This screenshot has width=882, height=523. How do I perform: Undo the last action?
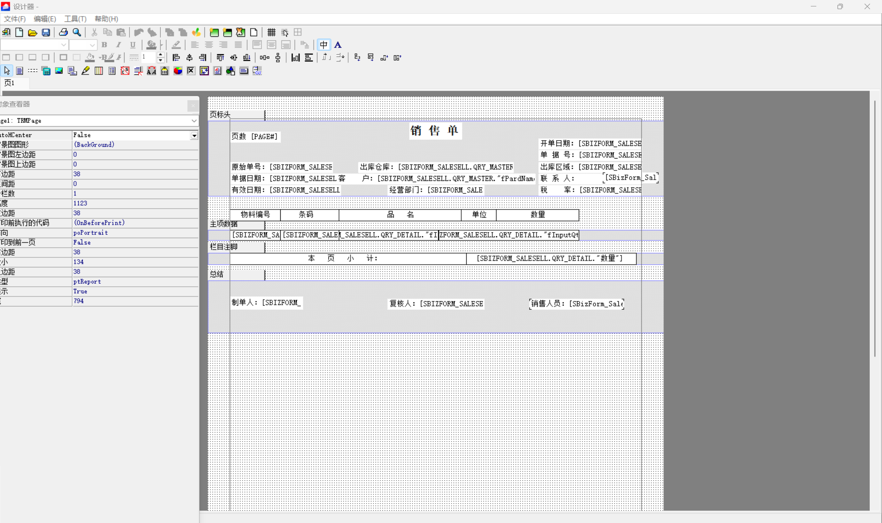click(139, 32)
